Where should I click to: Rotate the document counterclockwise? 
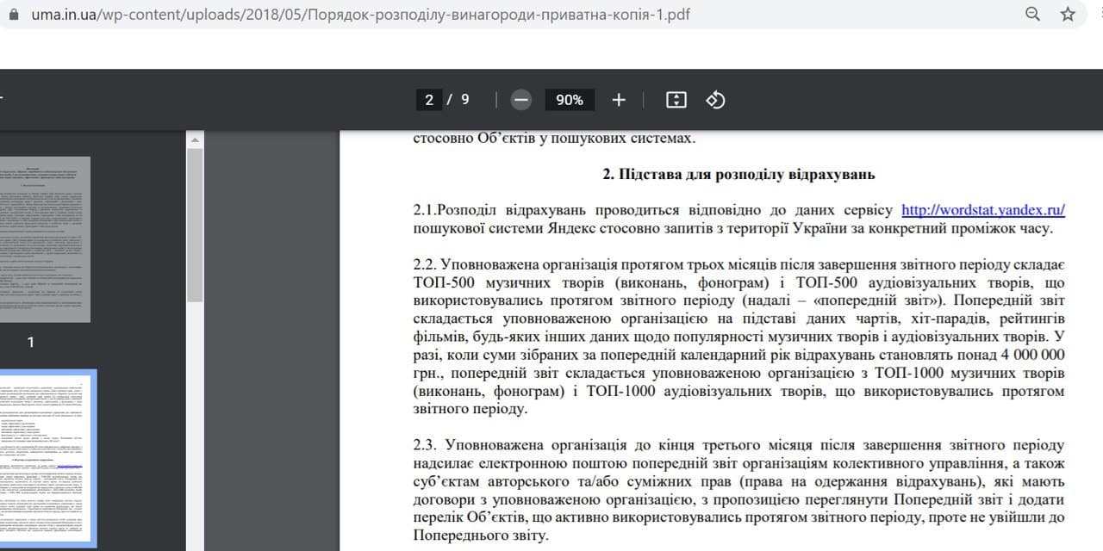pos(715,100)
